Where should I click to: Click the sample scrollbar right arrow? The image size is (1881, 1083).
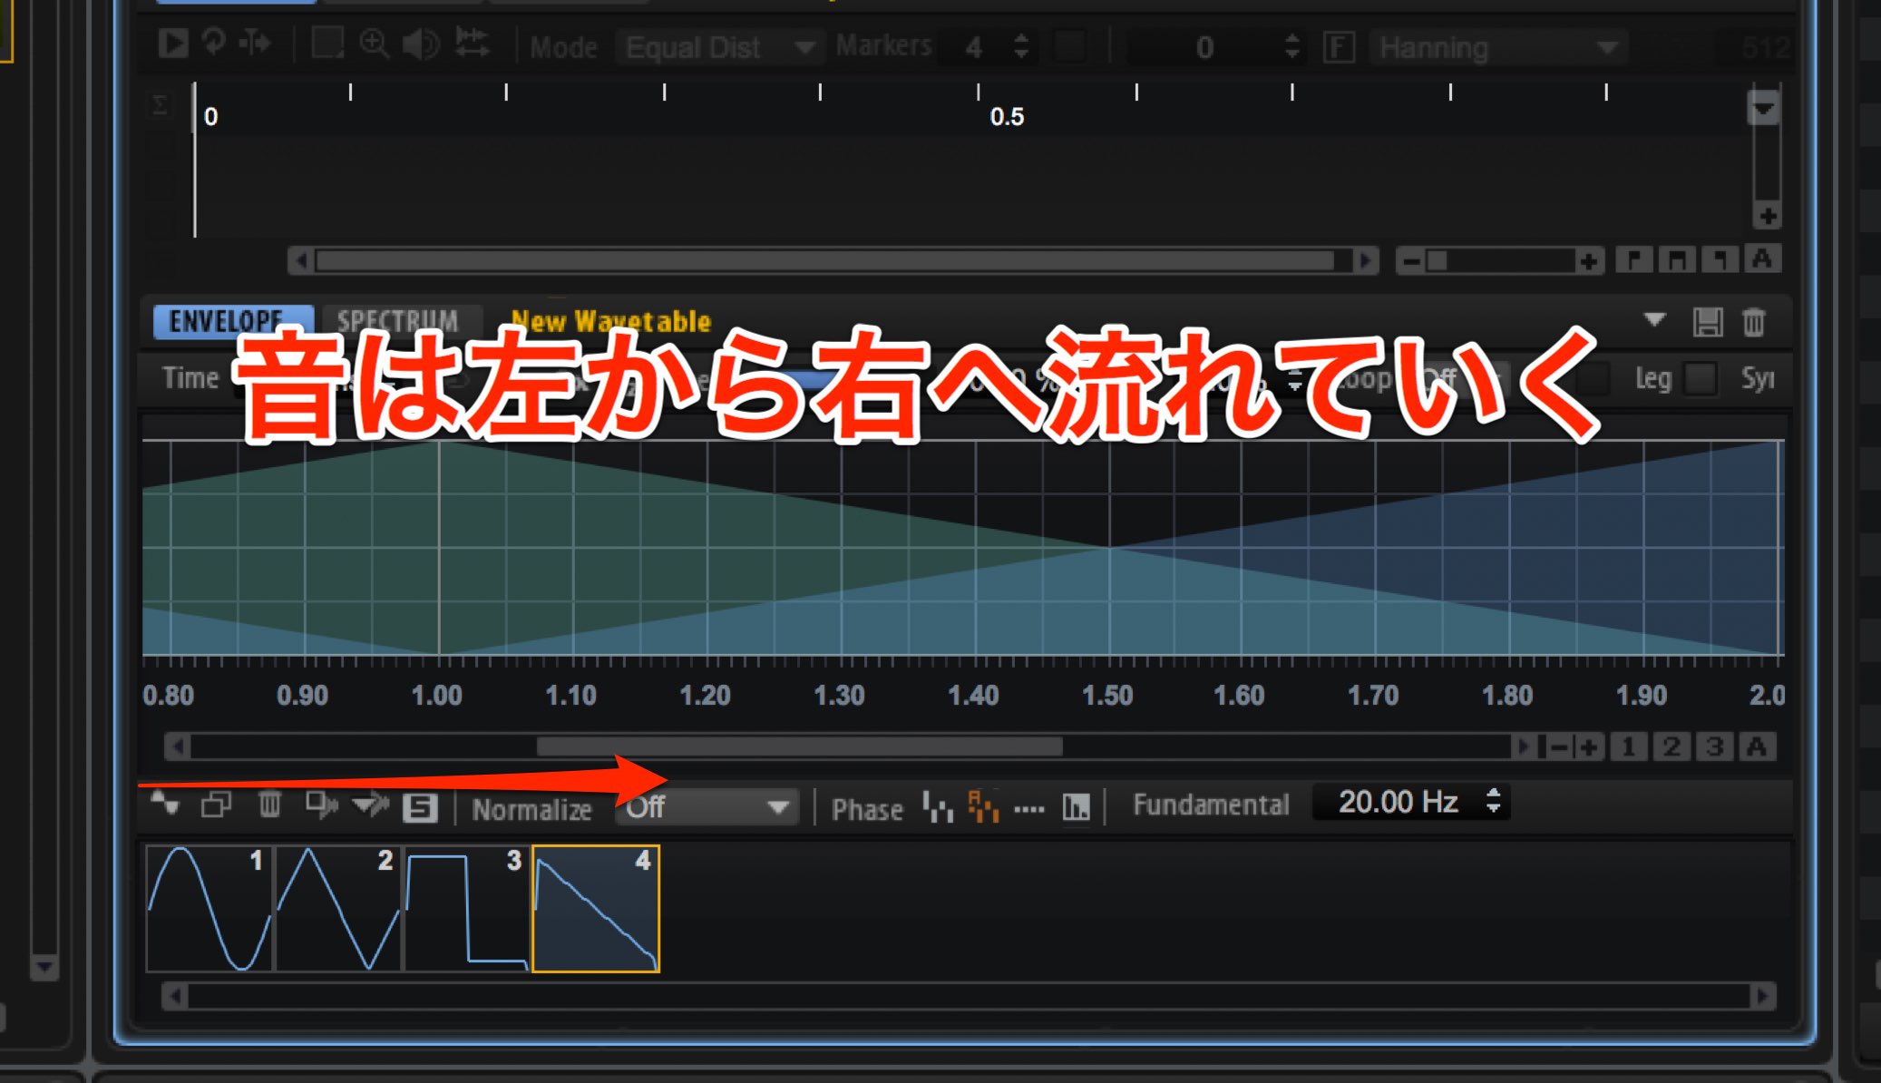(x=1365, y=261)
